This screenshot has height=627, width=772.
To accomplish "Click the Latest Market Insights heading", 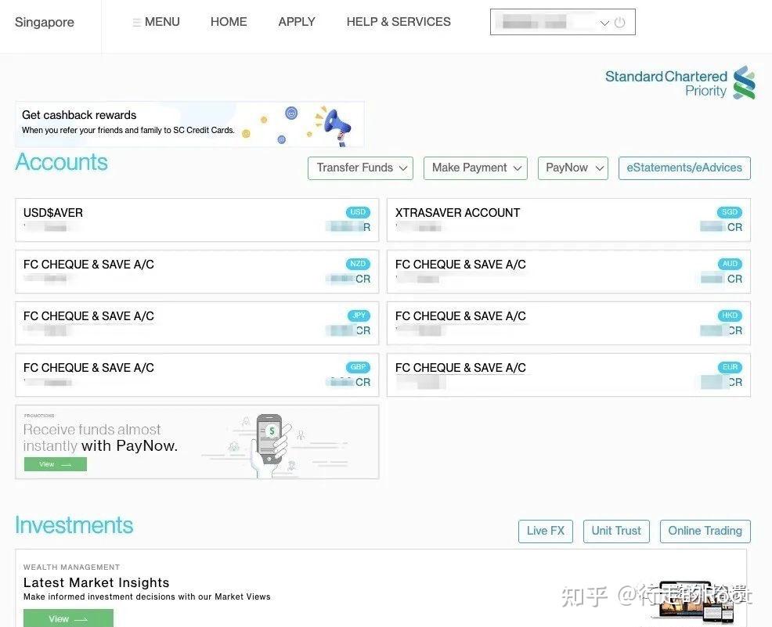I will tap(96, 582).
